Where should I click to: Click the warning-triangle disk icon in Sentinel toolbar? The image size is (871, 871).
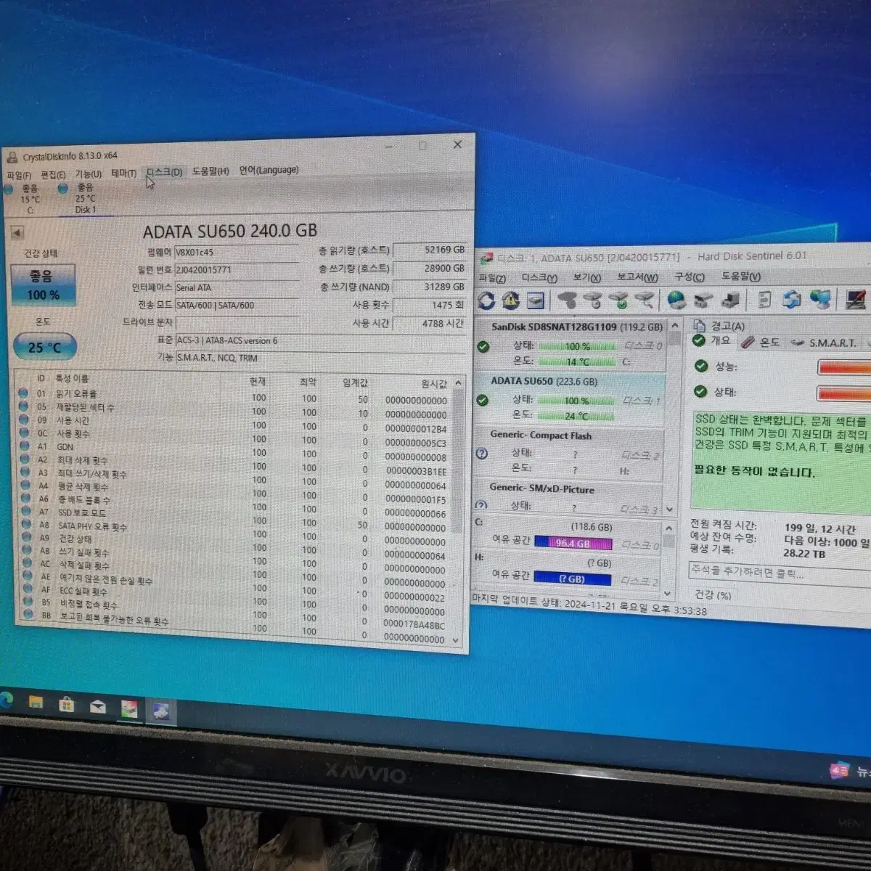coord(511,300)
